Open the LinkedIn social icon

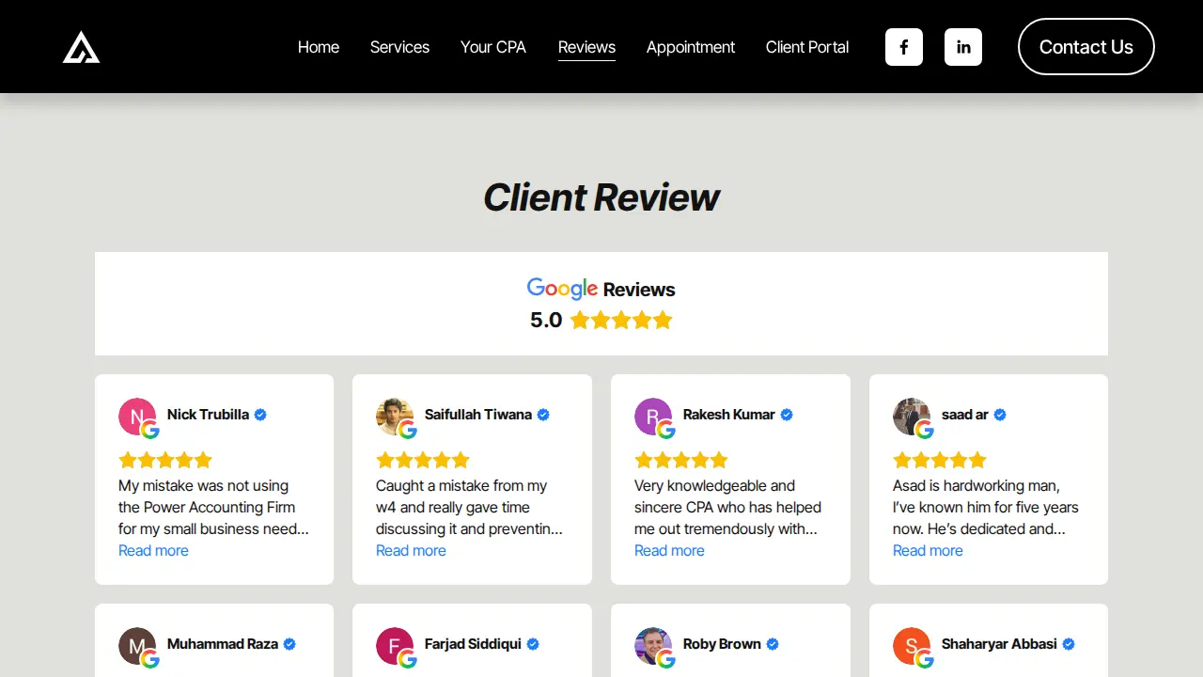click(963, 47)
